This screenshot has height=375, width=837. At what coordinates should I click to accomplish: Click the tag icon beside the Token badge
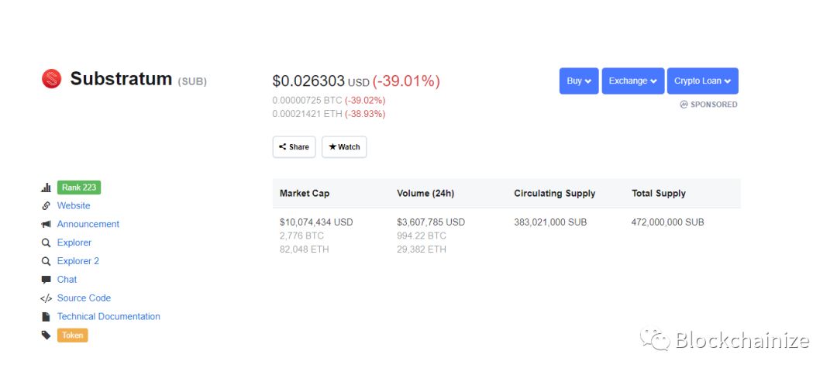pyautogui.click(x=46, y=335)
